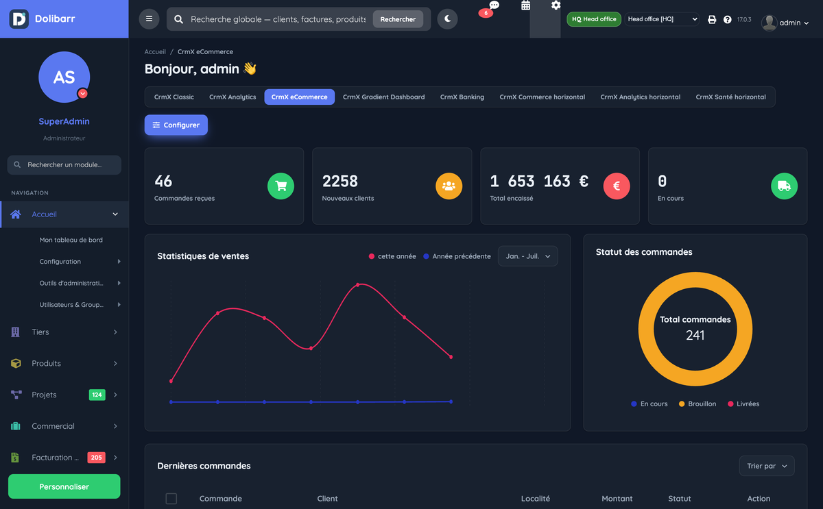Click the green delivery truck icon

[x=785, y=186]
